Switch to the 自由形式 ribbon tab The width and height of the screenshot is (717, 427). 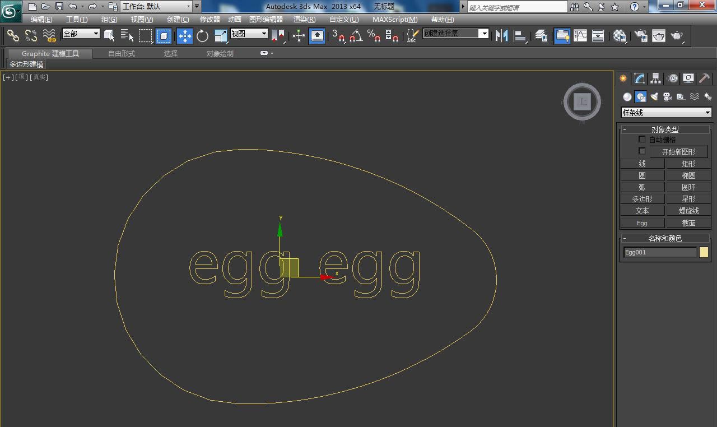(x=122, y=54)
